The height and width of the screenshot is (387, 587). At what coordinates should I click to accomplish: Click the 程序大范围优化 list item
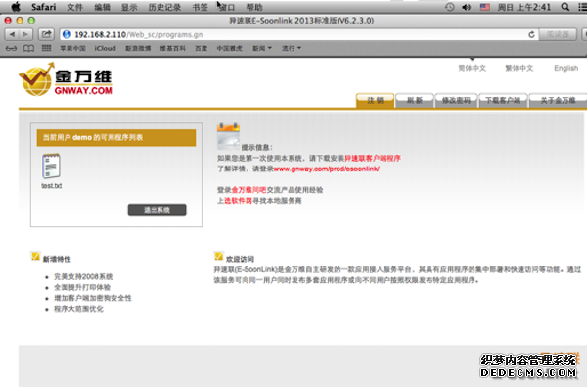coord(78,309)
